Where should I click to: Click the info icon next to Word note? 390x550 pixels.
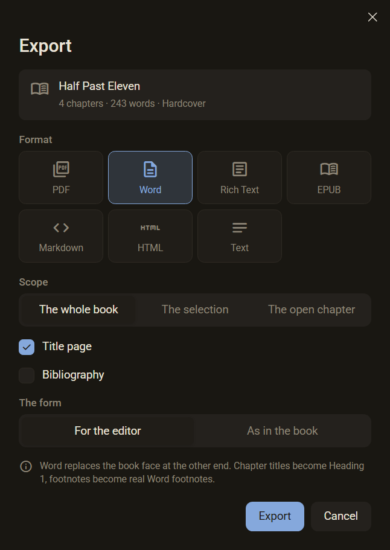(26, 467)
